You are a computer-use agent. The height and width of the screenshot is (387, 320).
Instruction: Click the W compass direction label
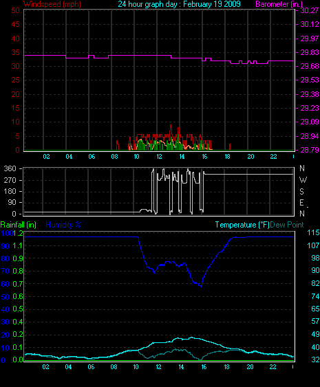pos(303,180)
